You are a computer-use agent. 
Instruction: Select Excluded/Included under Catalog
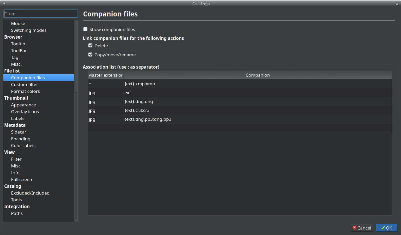coord(30,193)
